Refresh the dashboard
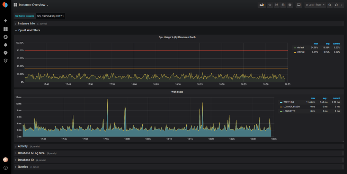This screenshot has height=174, width=347. pyautogui.click(x=336, y=5)
